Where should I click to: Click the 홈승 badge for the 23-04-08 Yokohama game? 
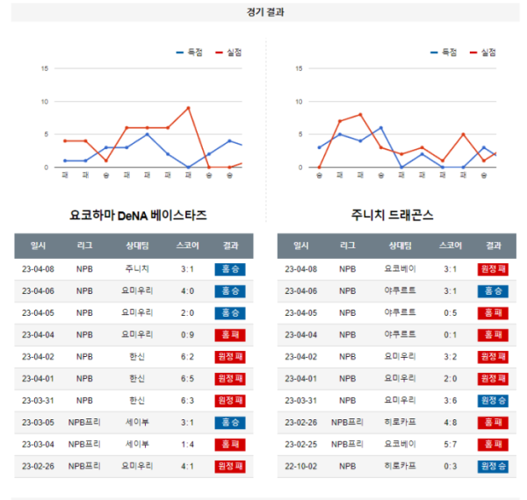tap(230, 269)
